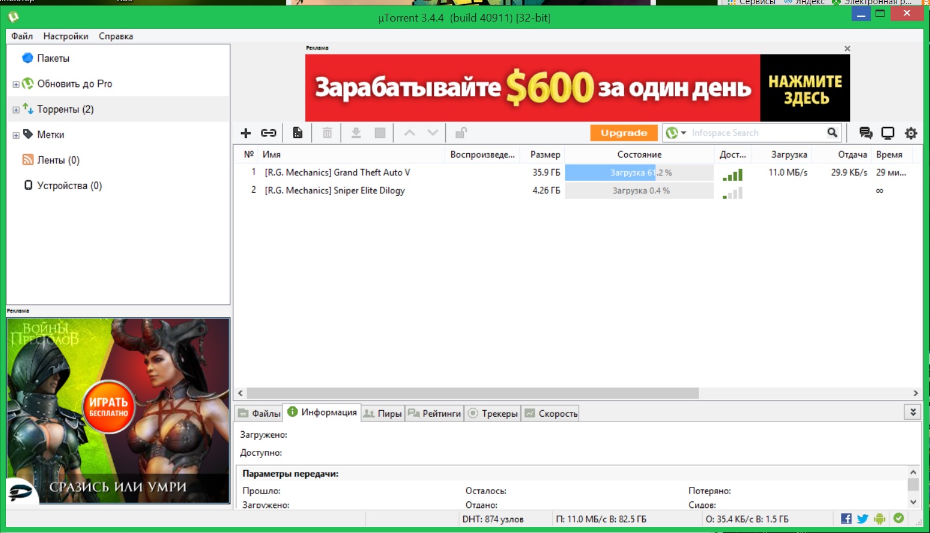Click GTA V download progress bar

point(639,172)
